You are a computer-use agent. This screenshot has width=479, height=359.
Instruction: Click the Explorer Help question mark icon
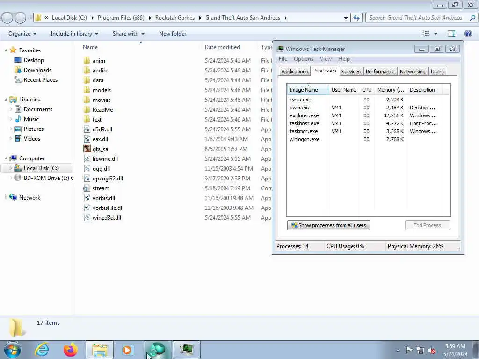pos(468,34)
